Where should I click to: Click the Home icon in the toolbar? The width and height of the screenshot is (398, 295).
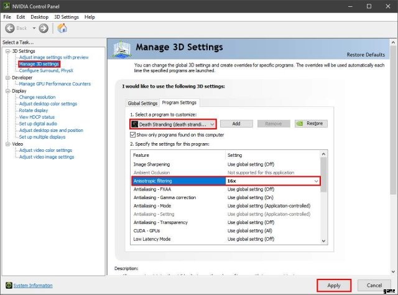pyautogui.click(x=62, y=28)
